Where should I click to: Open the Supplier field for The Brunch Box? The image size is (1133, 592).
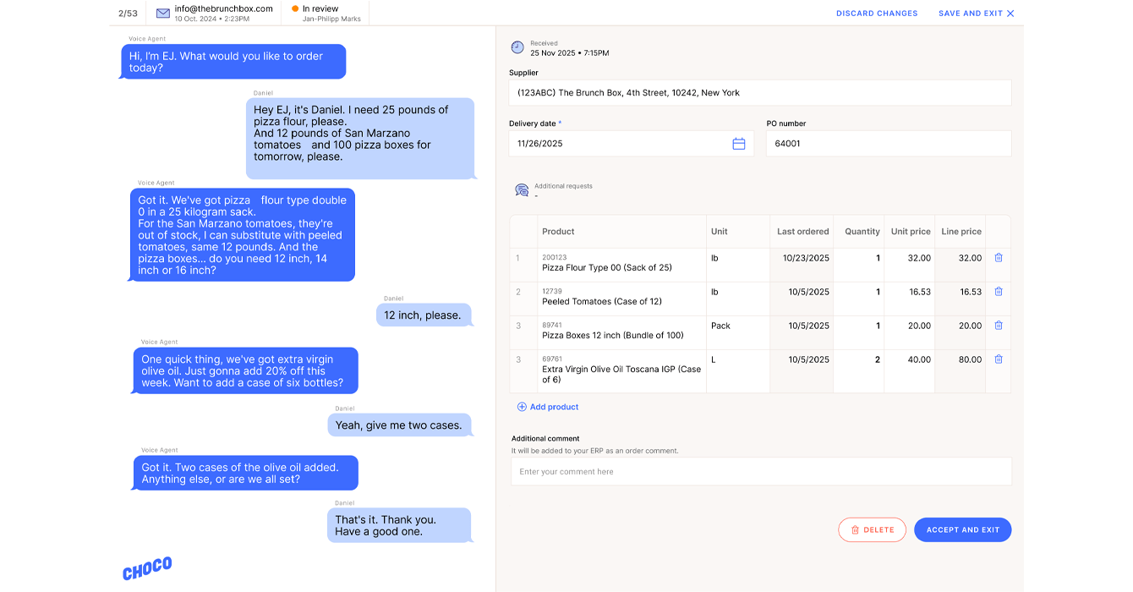point(759,93)
